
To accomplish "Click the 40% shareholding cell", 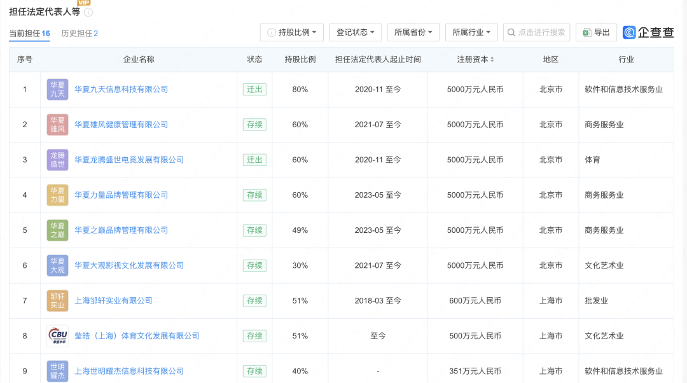I will coord(300,371).
